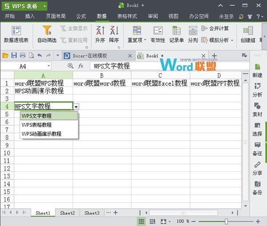Open the Duplicates (重复项) tool

[x=137, y=35]
